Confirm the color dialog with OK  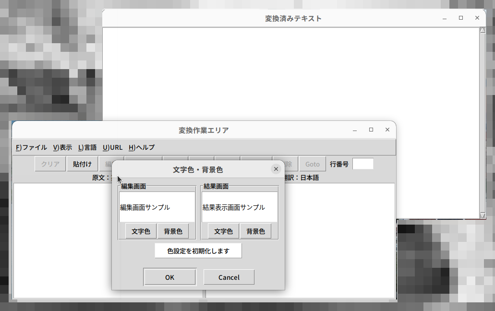coord(169,277)
